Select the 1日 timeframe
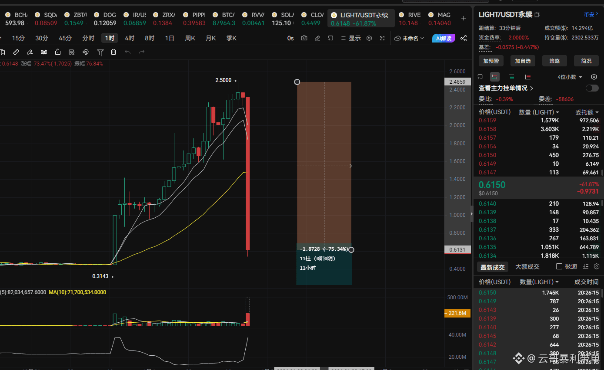This screenshot has width=604, height=370. click(170, 38)
